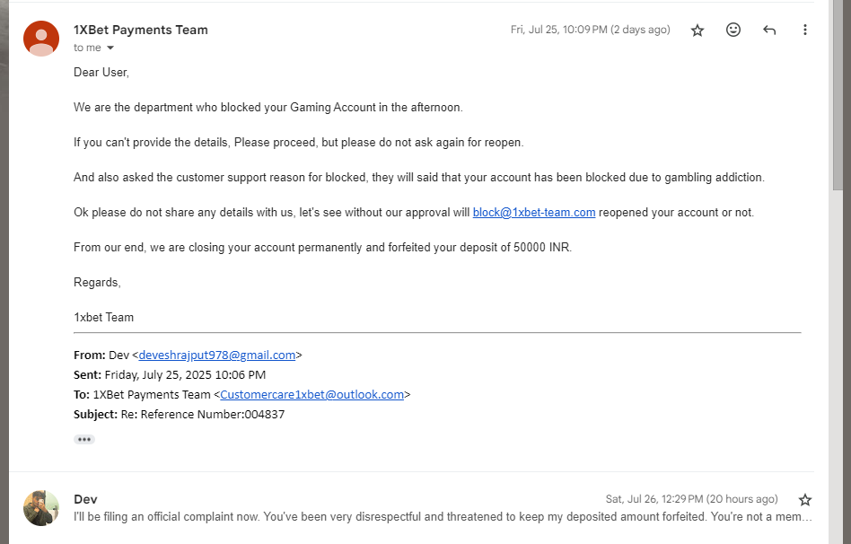Click Dev's profile photo thumbnail
Image resolution: width=851 pixels, height=544 pixels.
tap(41, 508)
